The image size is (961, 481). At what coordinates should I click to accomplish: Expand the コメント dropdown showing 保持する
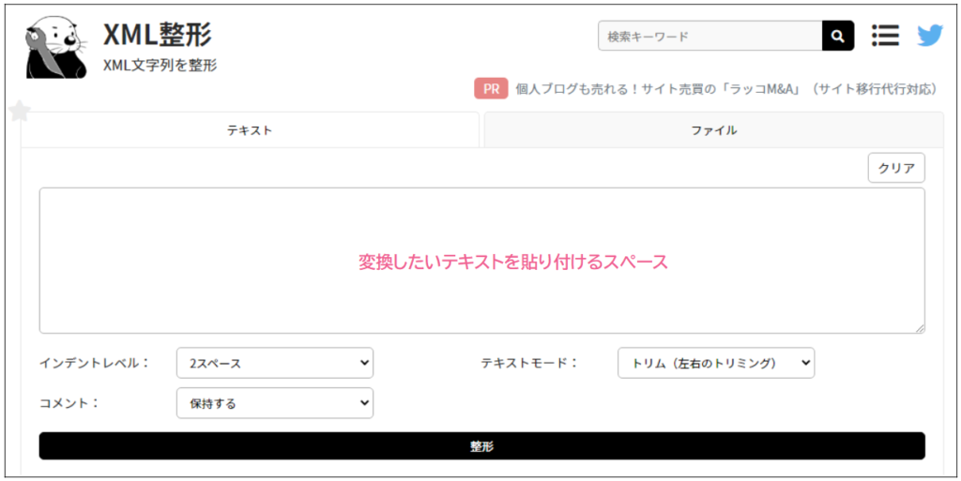[x=274, y=403]
